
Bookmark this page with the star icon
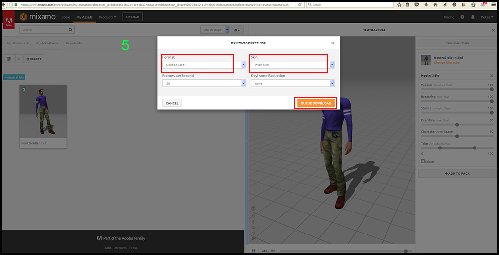[399, 5]
